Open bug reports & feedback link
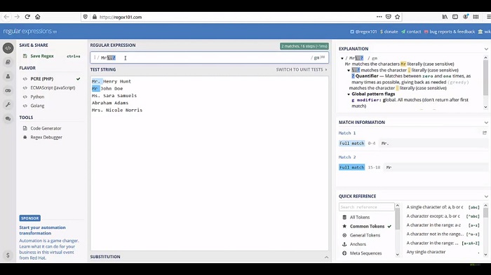491x275 pixels. (x=450, y=31)
